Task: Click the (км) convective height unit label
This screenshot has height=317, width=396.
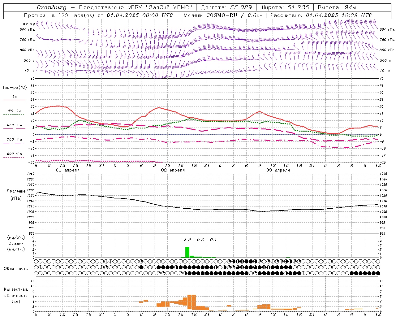Action: point(16,302)
